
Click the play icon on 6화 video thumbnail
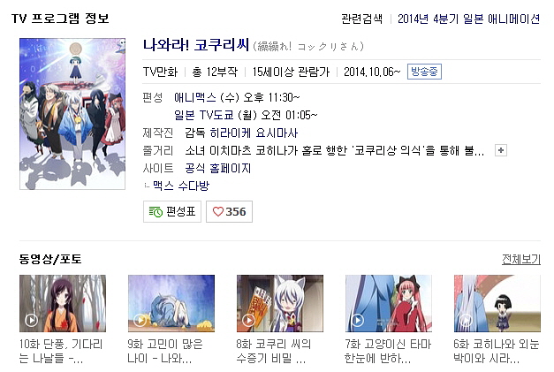coord(466,320)
